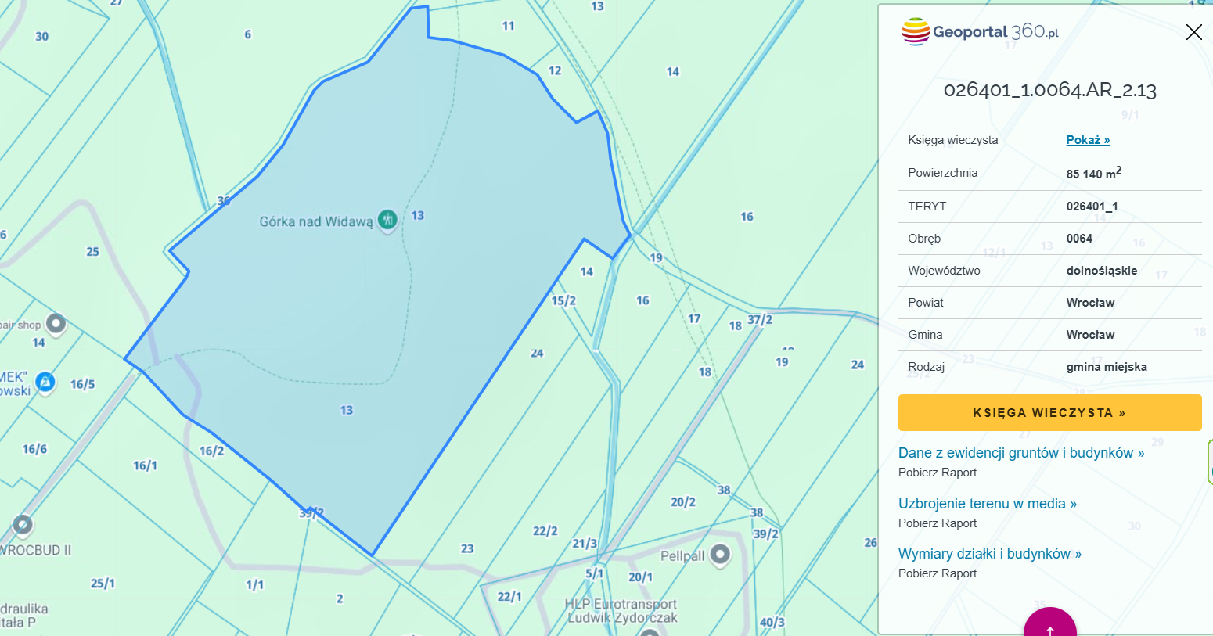Open Dane z ewidencji gruntów i budynków
This screenshot has width=1213, height=636.
(1020, 453)
